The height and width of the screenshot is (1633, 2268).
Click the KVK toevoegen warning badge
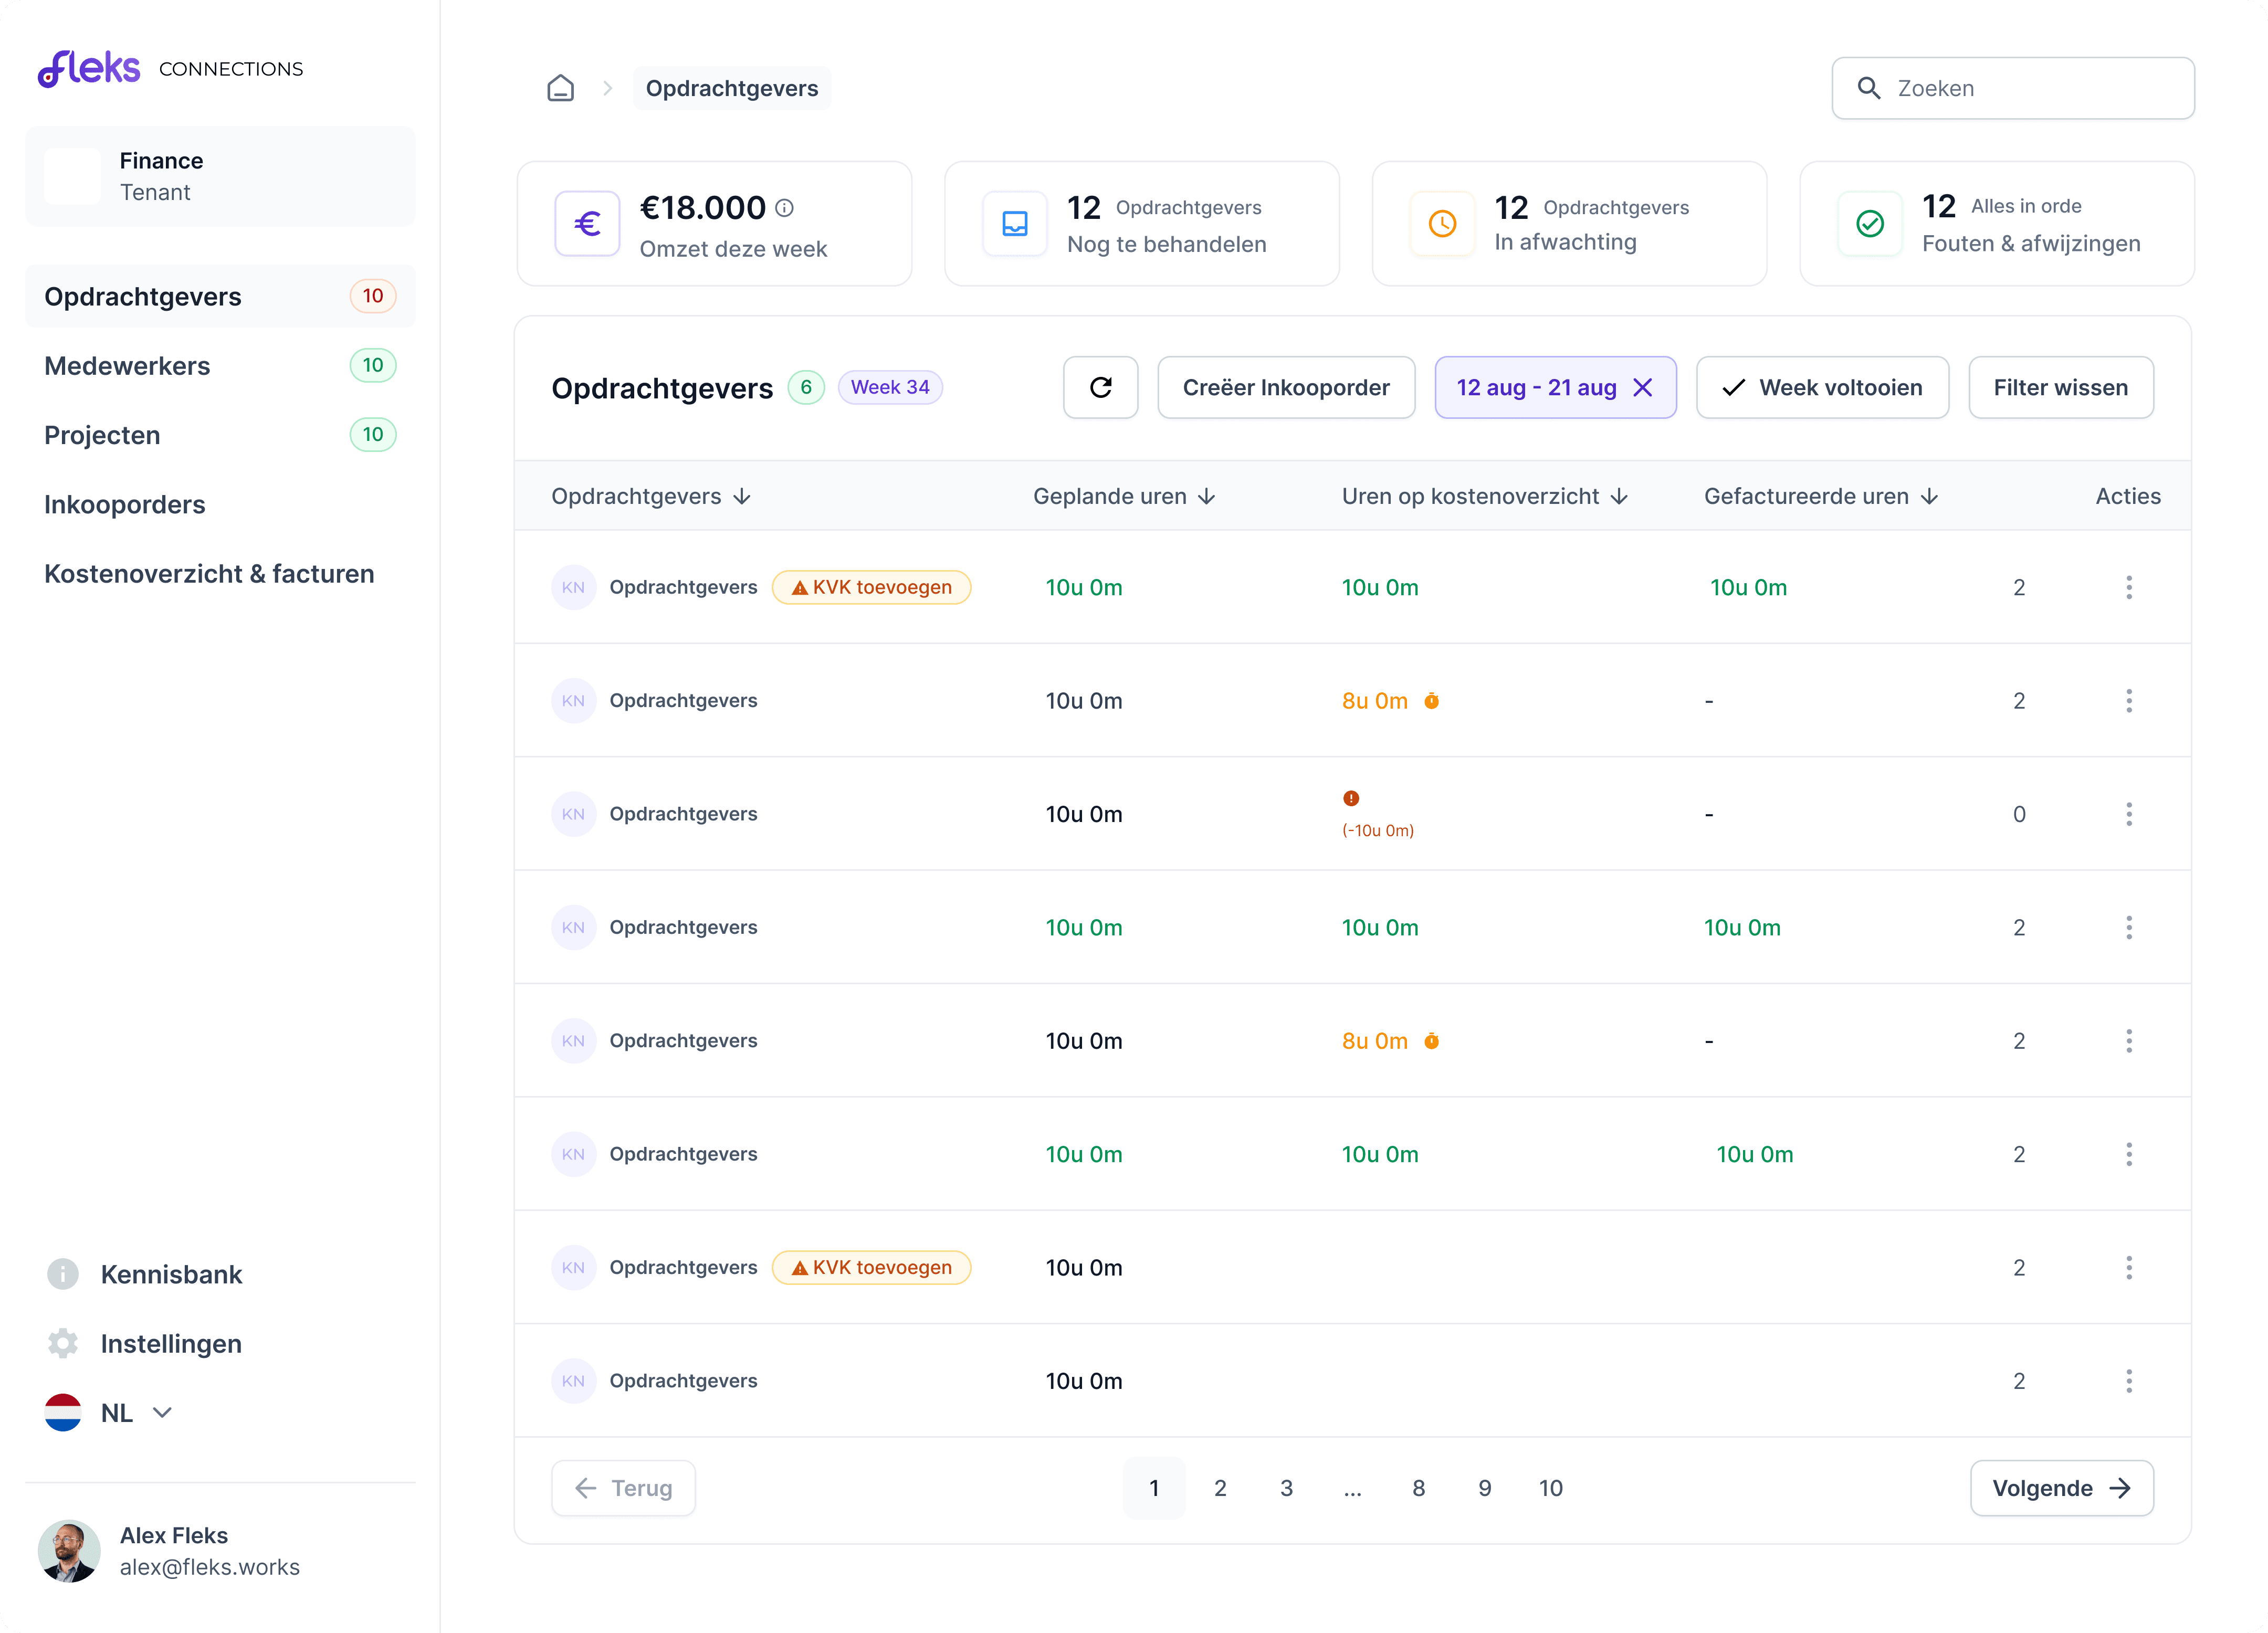tap(871, 587)
